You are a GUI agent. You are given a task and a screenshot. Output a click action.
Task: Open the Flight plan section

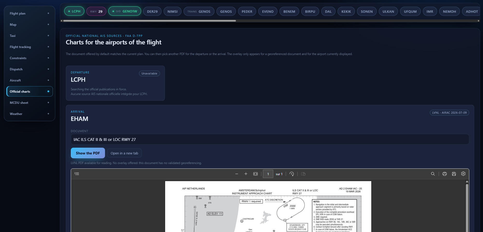click(x=30, y=13)
